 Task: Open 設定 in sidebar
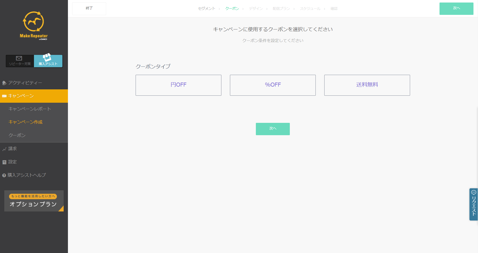34,162
